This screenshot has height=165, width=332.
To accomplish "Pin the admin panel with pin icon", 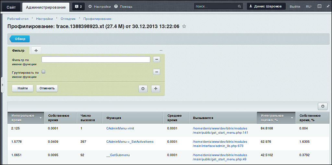I will (328, 6).
